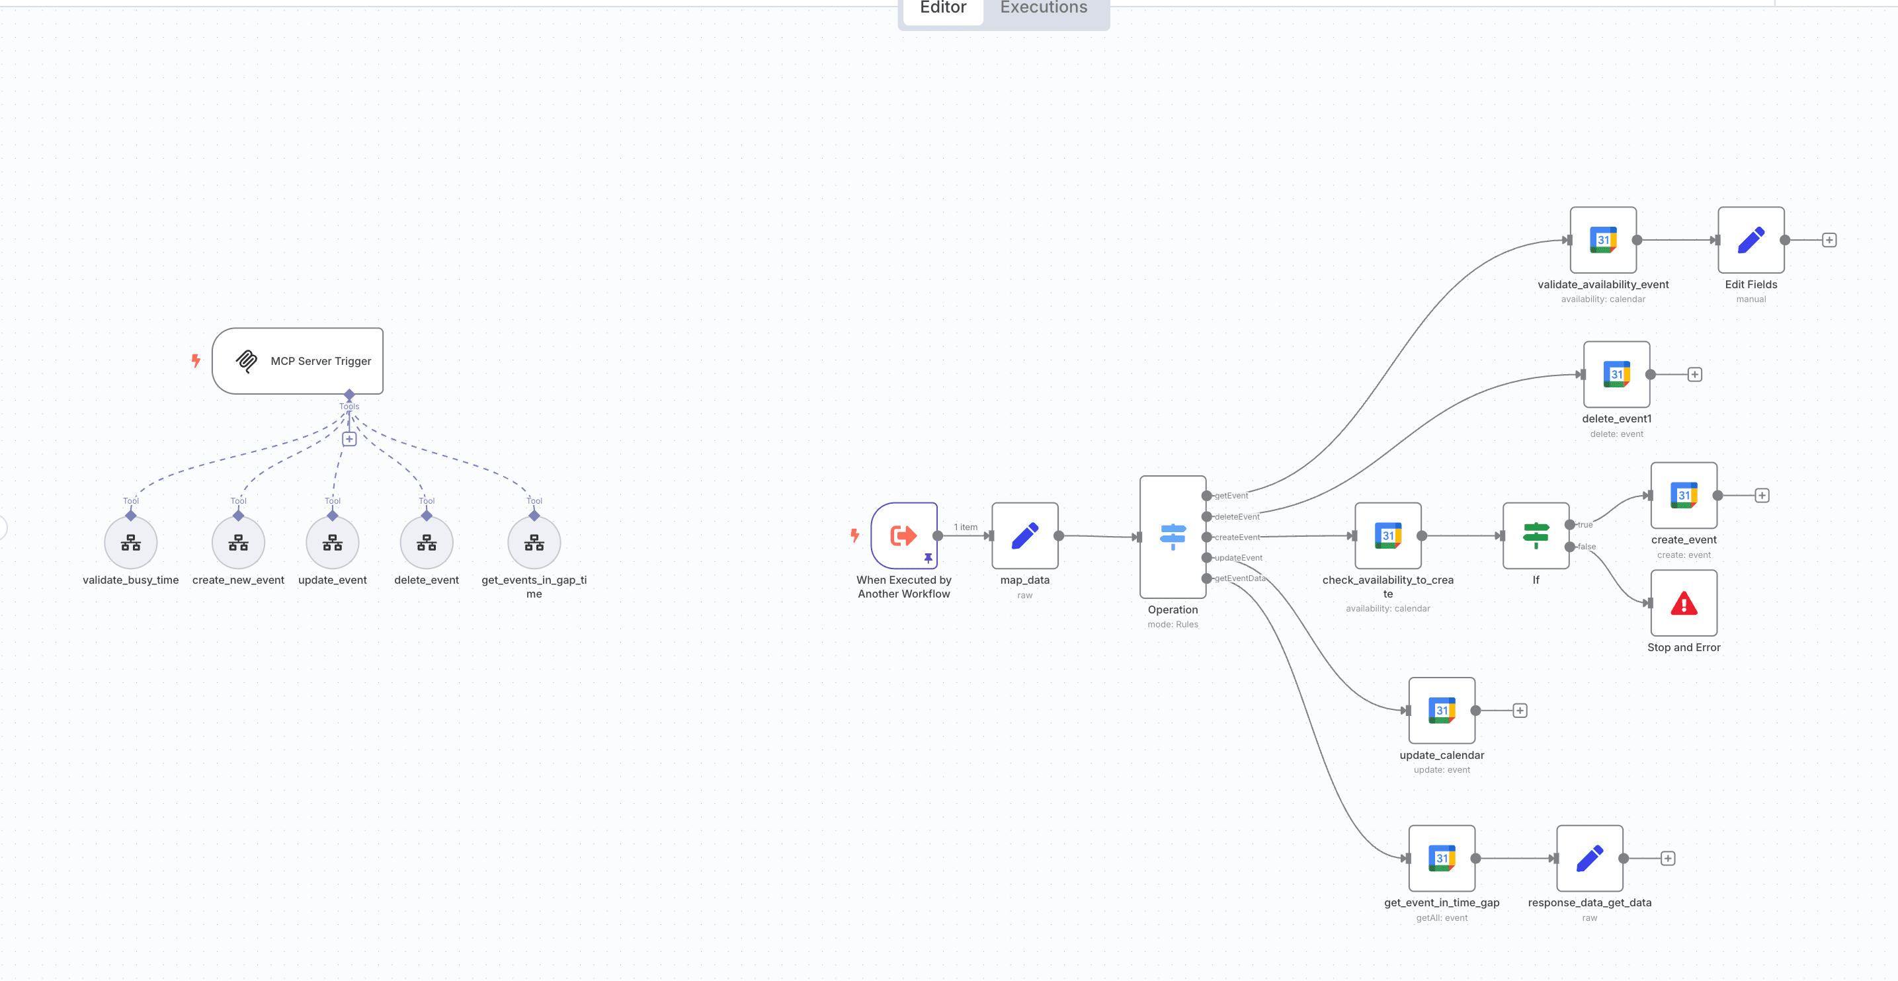Add a node after delete_event1
Image resolution: width=1898 pixels, height=981 pixels.
1694,375
